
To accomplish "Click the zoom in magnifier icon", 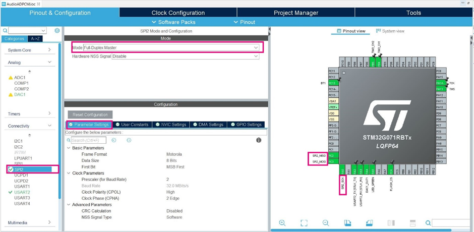I will (282, 223).
